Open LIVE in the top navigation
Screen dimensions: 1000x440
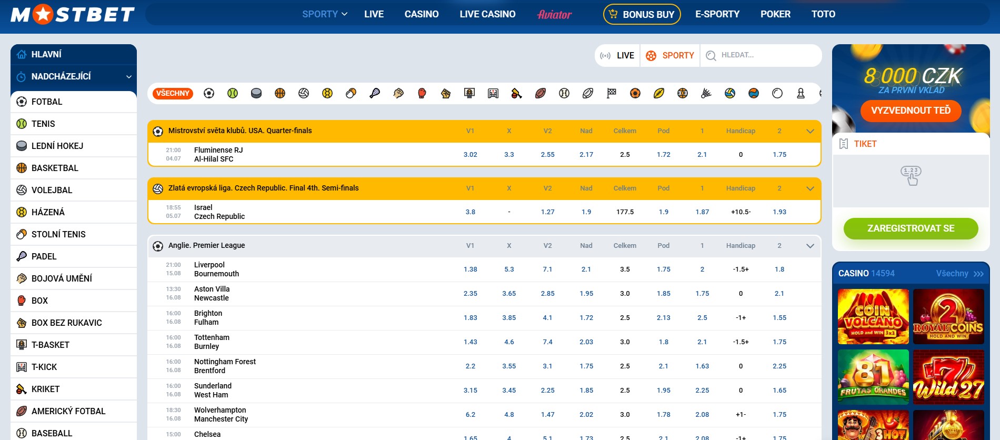coord(374,14)
